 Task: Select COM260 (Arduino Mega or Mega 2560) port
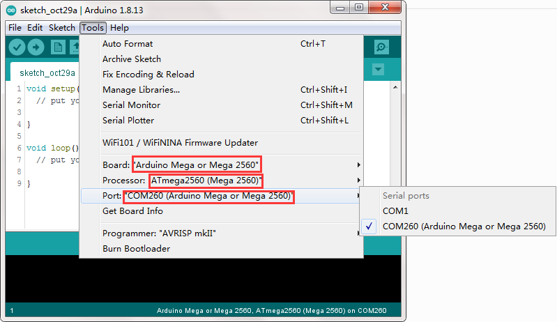point(458,226)
